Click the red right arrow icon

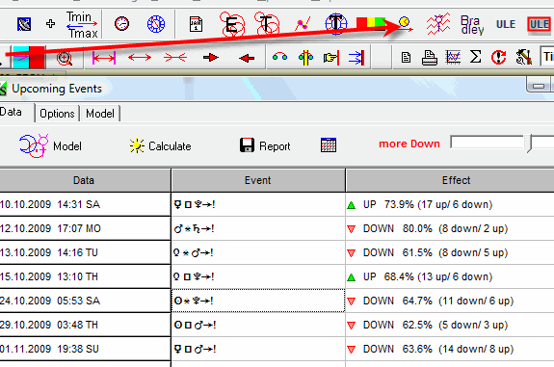(211, 57)
